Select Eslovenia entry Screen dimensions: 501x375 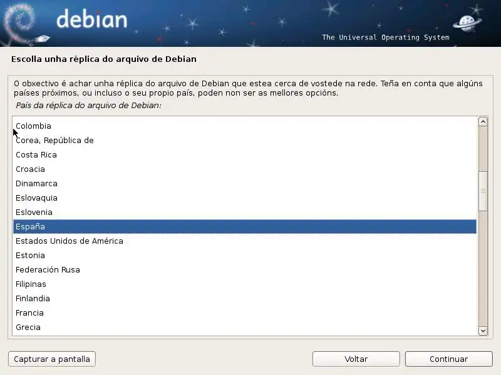(x=245, y=212)
